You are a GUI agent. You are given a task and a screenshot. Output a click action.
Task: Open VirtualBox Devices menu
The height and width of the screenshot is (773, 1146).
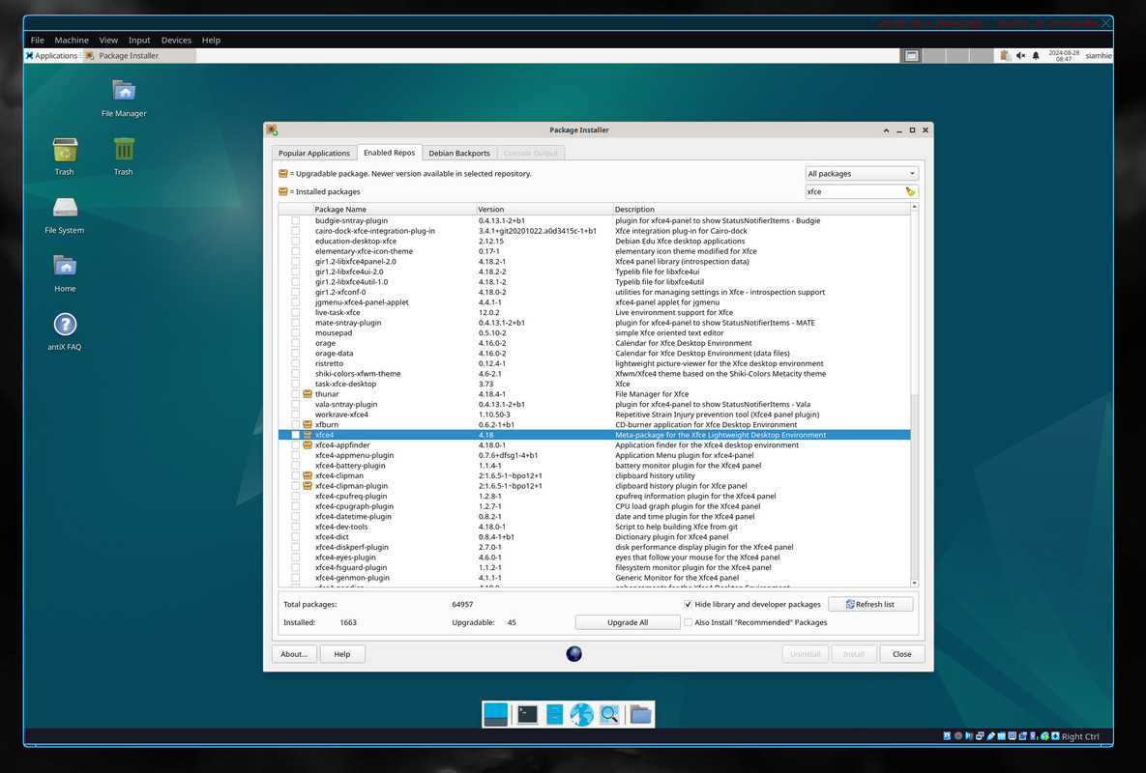tap(176, 41)
